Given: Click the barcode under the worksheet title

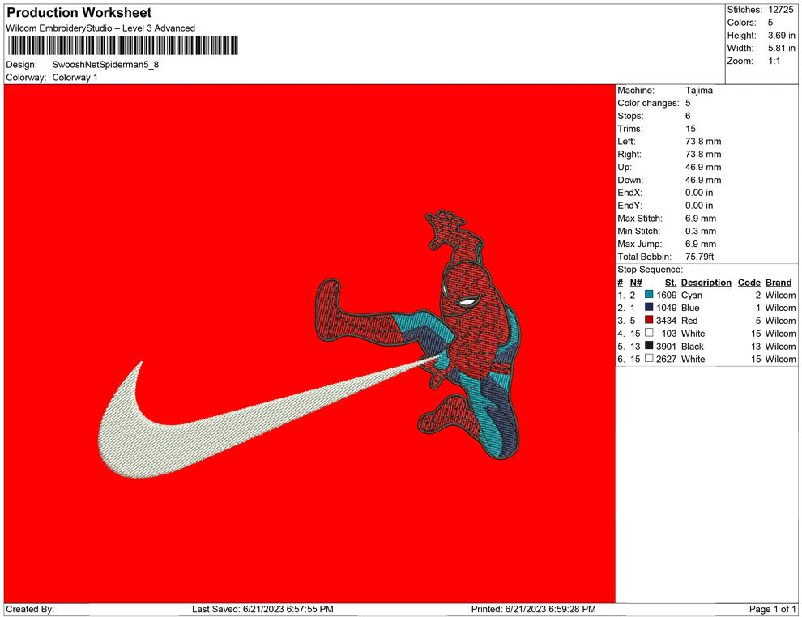Looking at the screenshot, I should [123, 45].
